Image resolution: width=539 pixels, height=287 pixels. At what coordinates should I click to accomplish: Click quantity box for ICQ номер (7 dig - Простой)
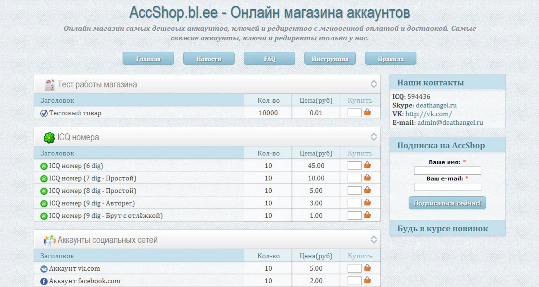(354, 178)
